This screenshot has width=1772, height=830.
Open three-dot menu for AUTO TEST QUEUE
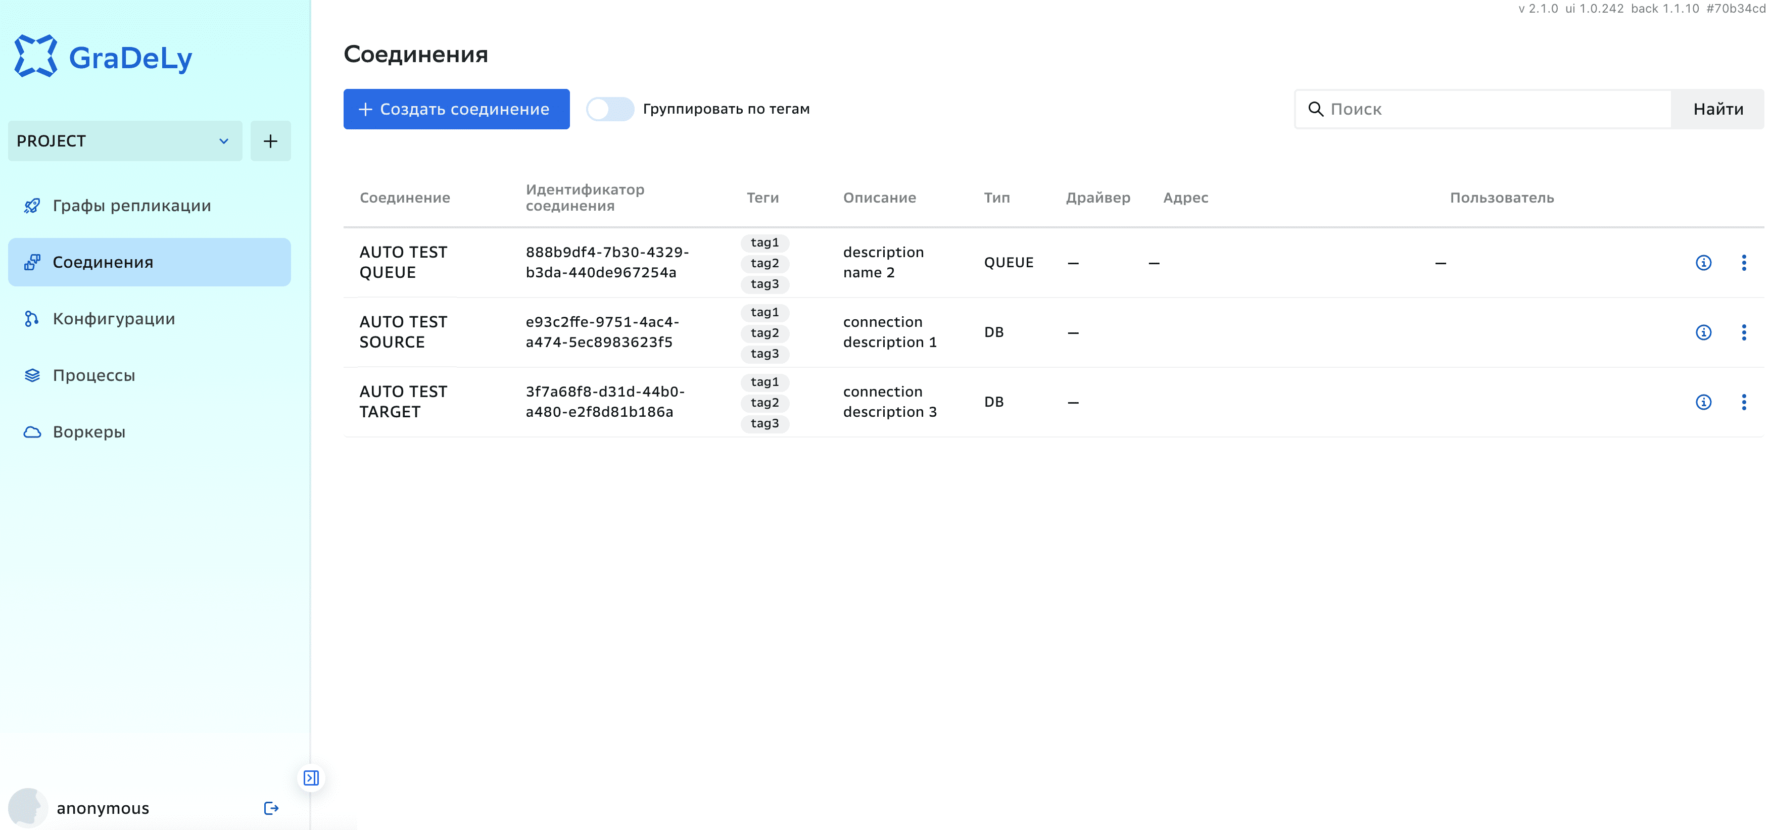(1743, 263)
